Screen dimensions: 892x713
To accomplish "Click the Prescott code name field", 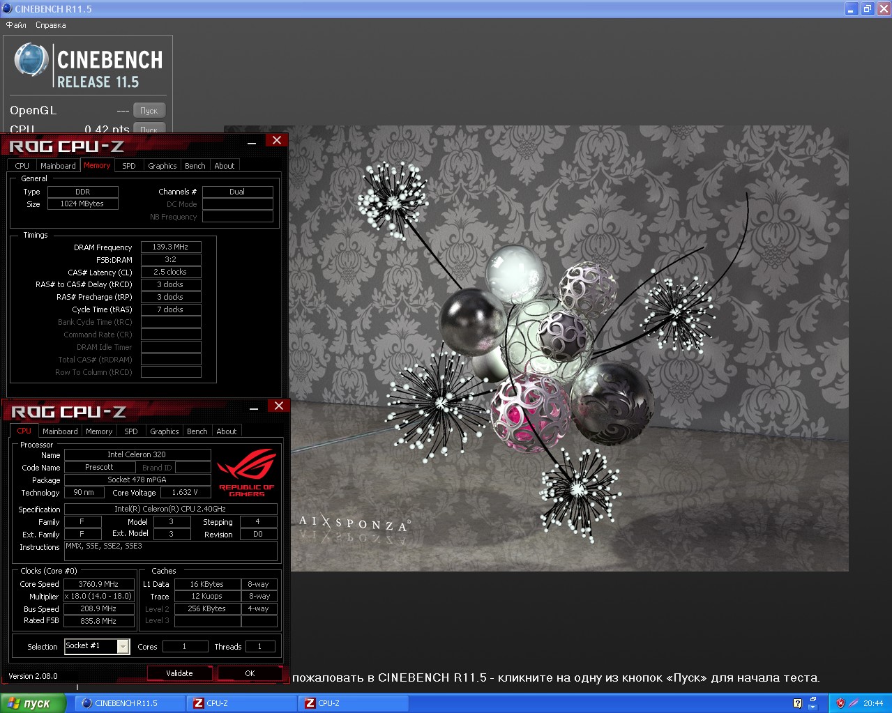I will tap(99, 467).
